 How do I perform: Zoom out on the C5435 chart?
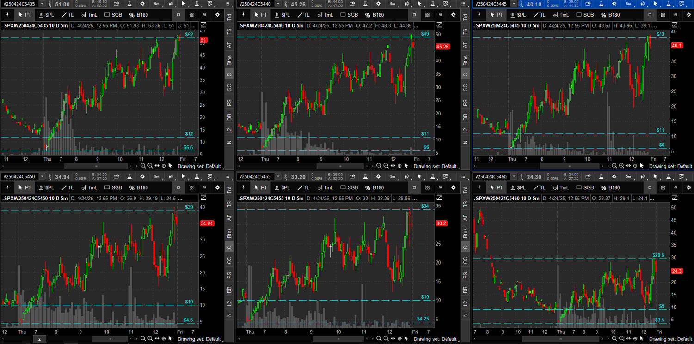143,166
